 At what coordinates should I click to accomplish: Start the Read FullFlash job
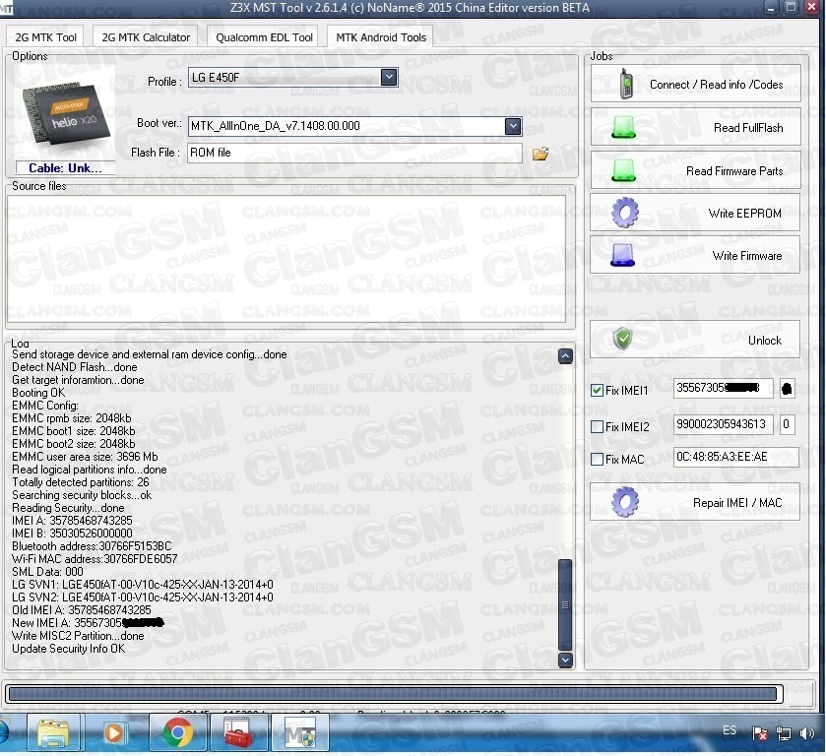695,127
